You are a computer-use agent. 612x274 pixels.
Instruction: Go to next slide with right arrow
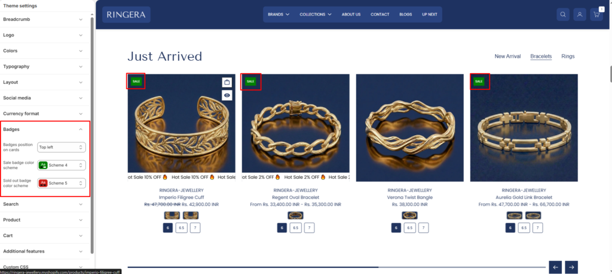click(x=571, y=267)
